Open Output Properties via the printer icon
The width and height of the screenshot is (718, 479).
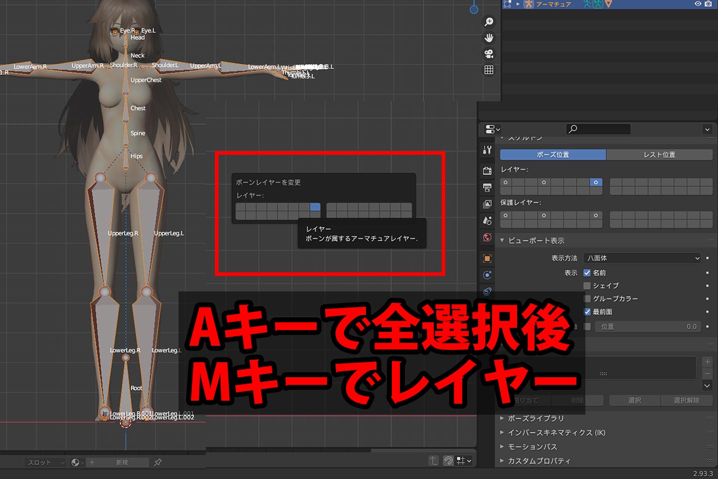tap(487, 187)
